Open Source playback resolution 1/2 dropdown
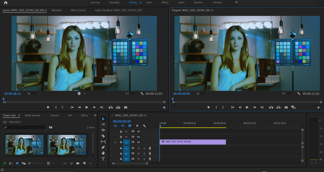Image resolution: width=324 pixels, height=172 pixels. 131,93
